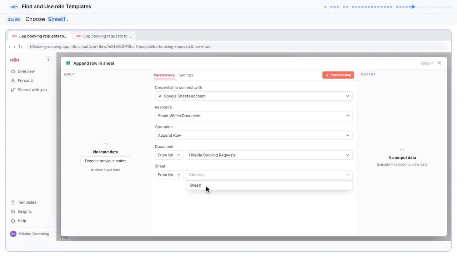Click the plus button beside the n8n sidebar logo
The width and height of the screenshot is (457, 257).
pos(48,60)
